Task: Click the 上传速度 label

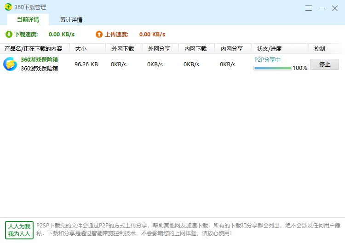Action: click(x=117, y=35)
